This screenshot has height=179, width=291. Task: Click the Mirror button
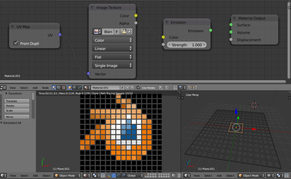click(17, 117)
